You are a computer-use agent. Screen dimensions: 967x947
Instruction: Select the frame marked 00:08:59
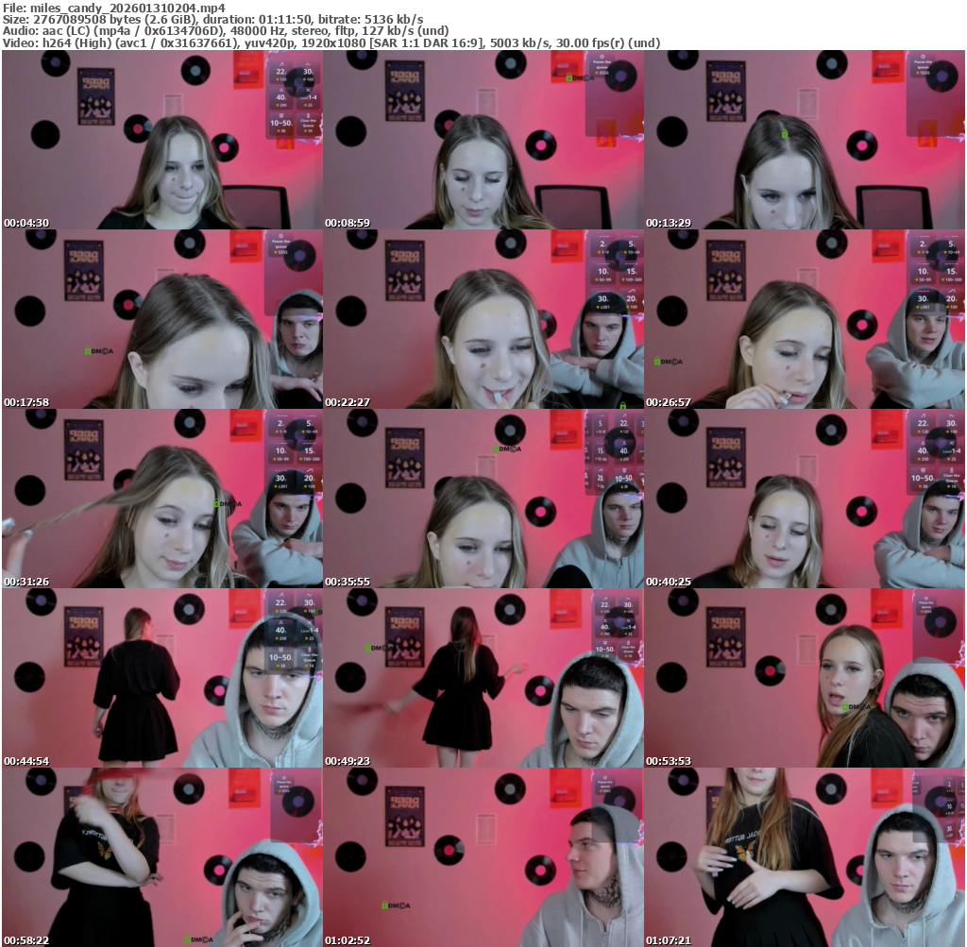[x=483, y=140]
